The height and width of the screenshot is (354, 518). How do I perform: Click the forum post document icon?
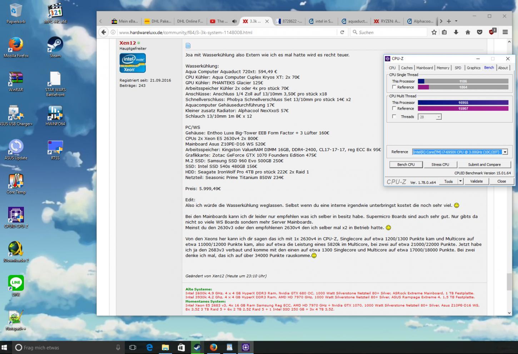coord(188,45)
